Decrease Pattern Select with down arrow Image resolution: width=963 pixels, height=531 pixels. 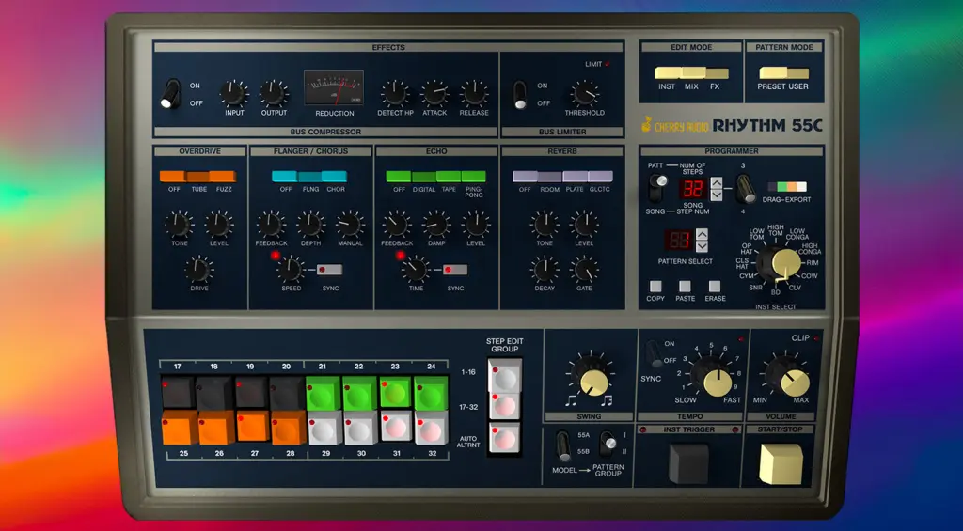point(702,245)
